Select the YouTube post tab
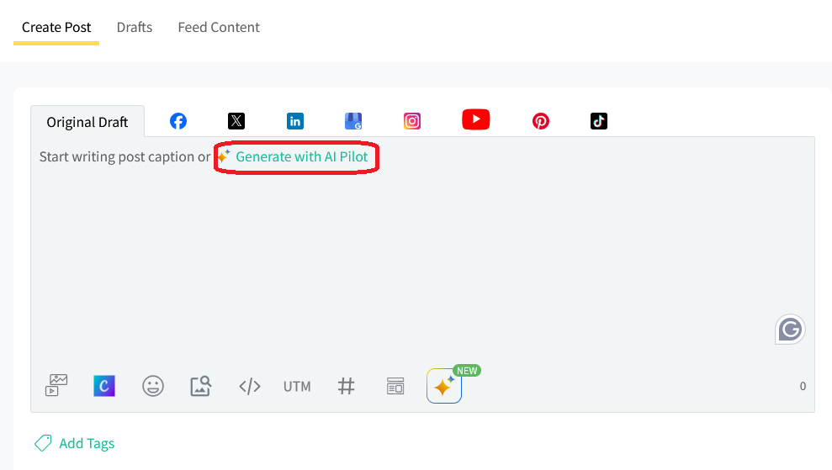 pos(476,120)
